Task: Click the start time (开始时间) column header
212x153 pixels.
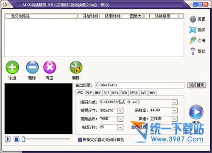Action: click(x=88, y=16)
